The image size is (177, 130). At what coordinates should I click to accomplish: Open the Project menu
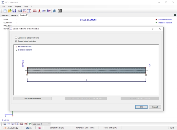(x=18, y=7)
